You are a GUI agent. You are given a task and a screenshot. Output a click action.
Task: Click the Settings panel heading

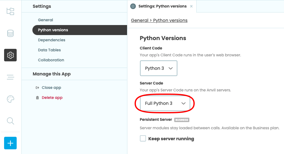tap(42, 6)
